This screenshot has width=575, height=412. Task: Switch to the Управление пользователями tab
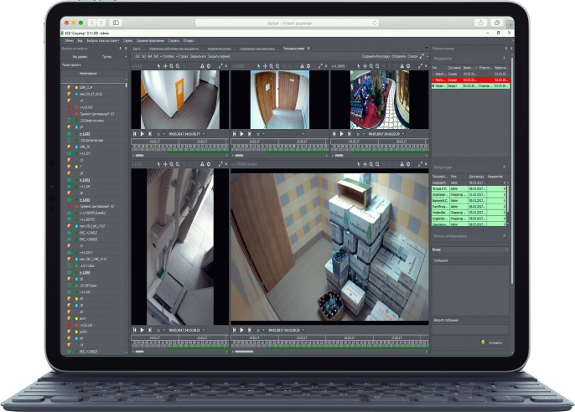pos(257,49)
